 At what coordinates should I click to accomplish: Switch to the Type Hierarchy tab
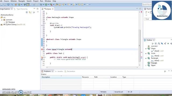click(x=21, y=9)
